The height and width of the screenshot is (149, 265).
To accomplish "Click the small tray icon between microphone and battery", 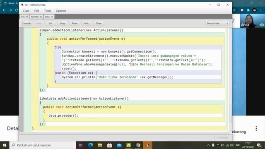I will pos(218,145).
